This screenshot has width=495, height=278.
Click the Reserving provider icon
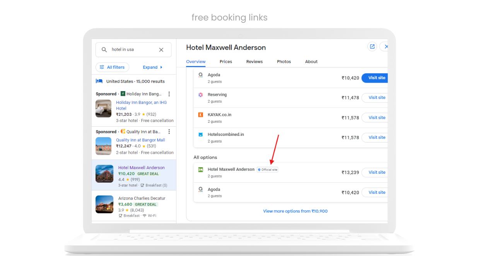(201, 95)
